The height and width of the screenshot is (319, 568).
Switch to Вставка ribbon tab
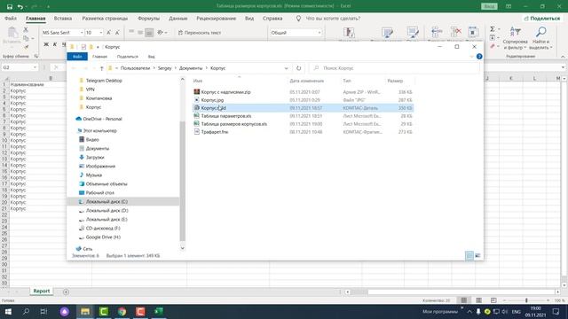click(x=63, y=18)
